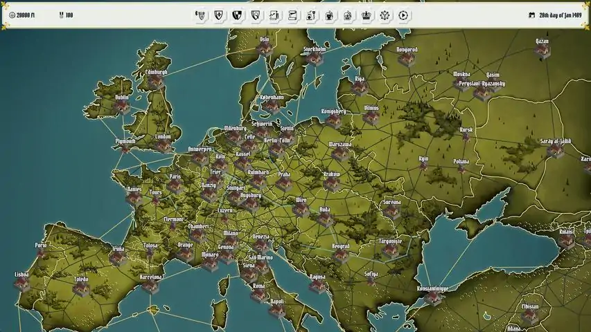Click the "Tolosa" city label

(150, 246)
